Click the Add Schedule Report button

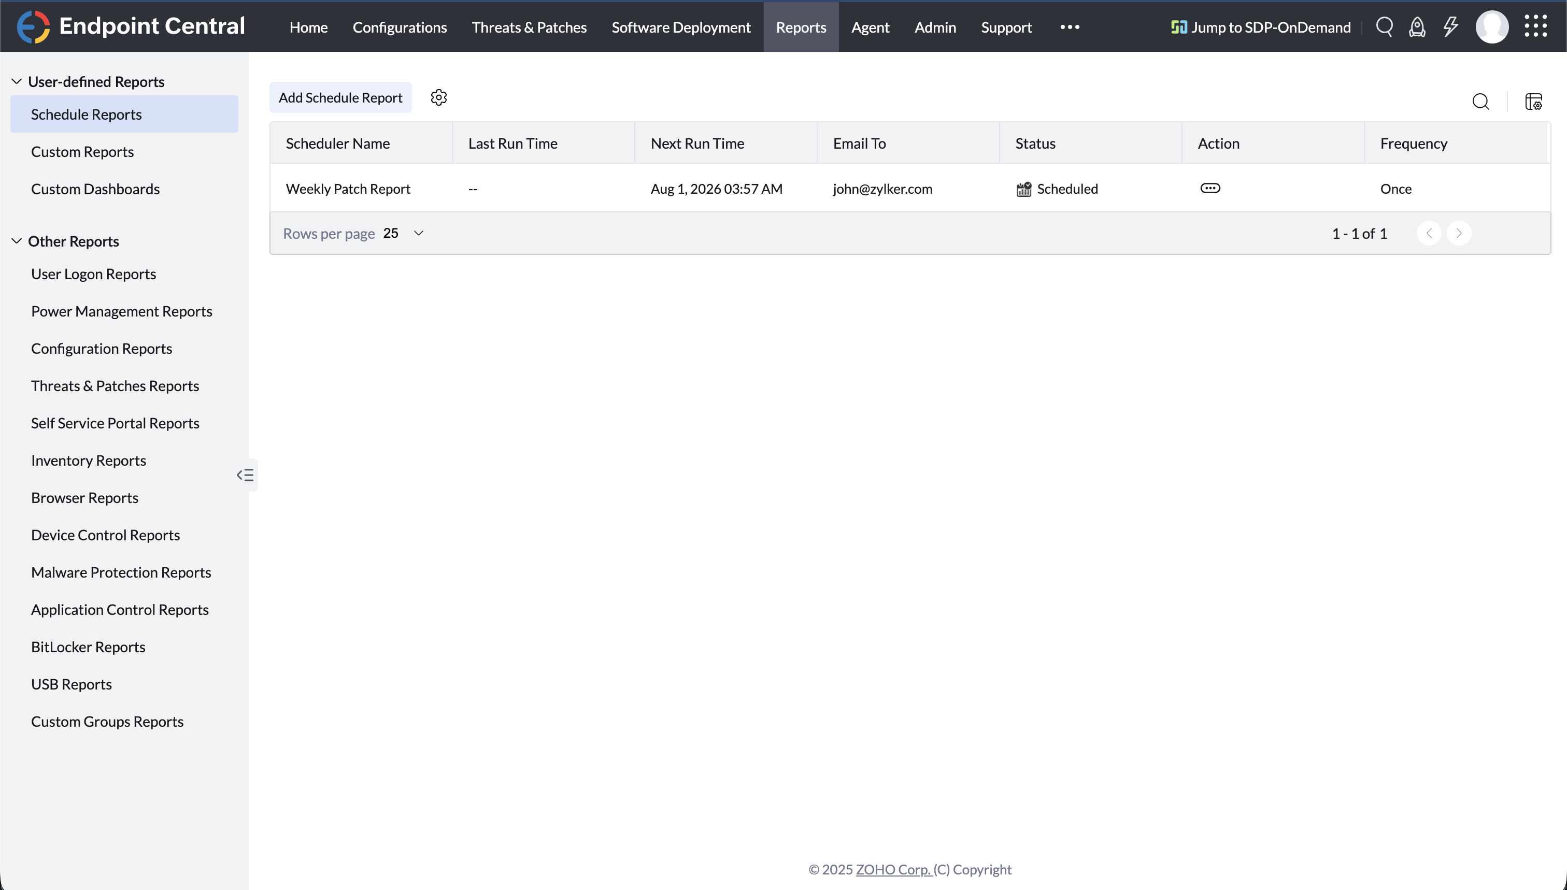[340, 98]
